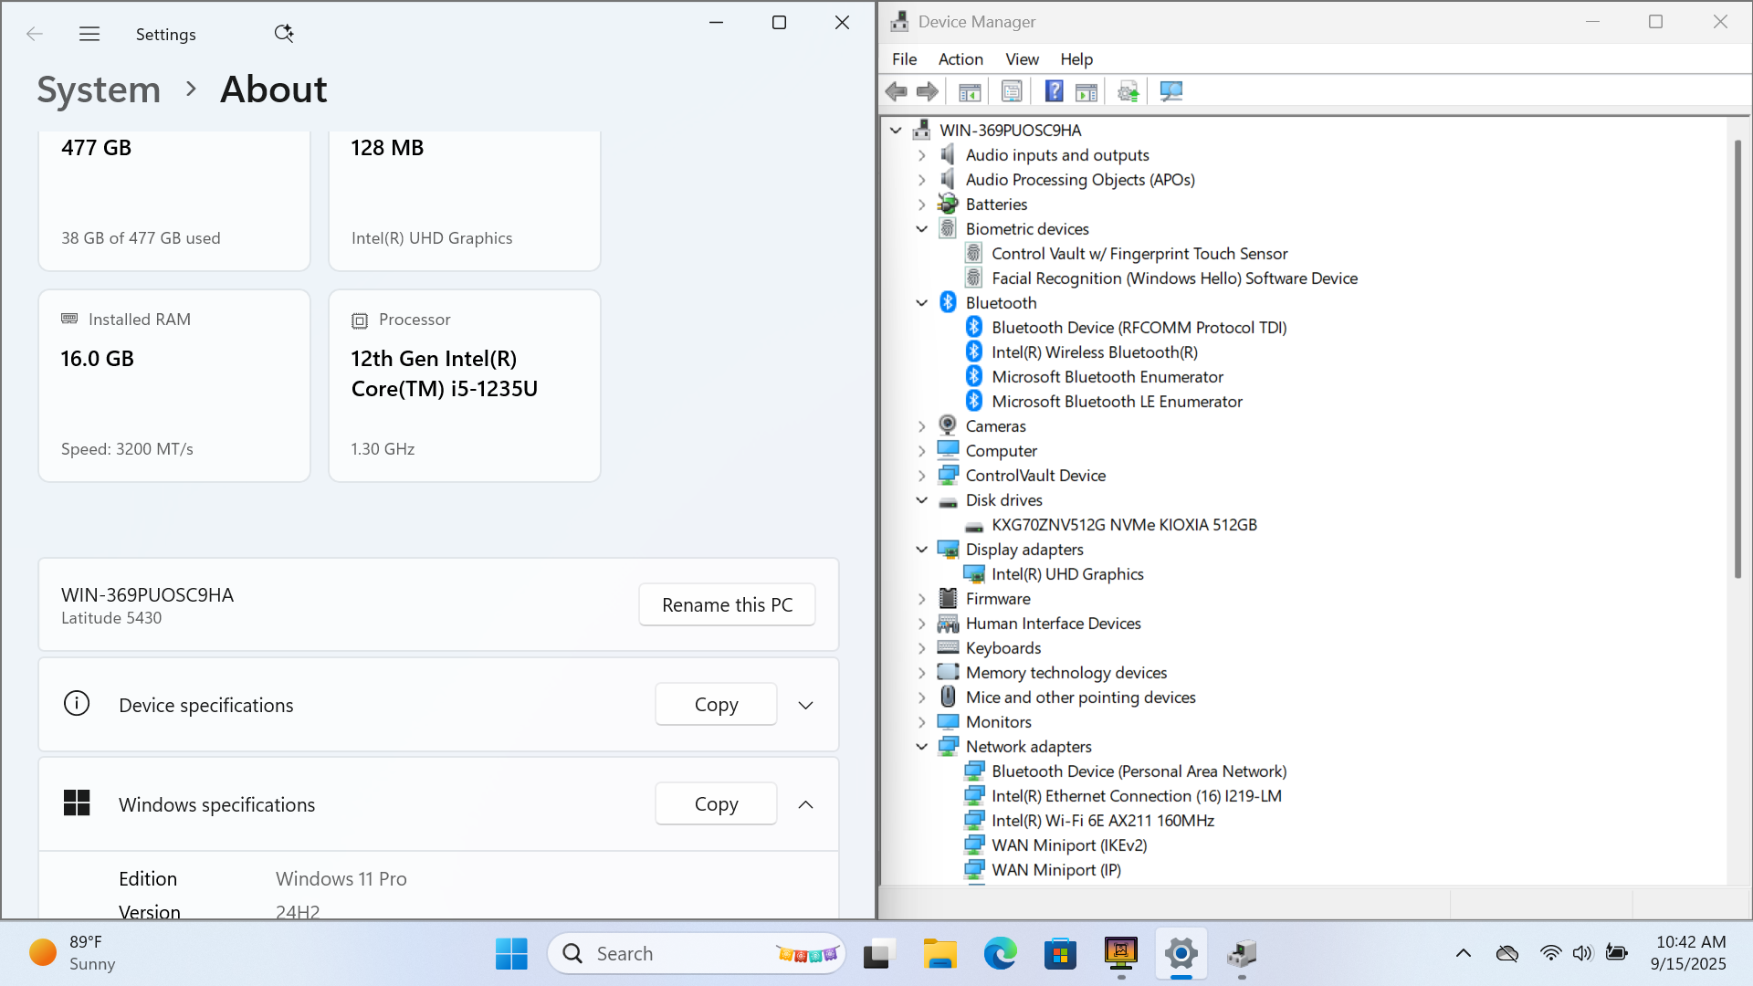
Task: Open Action menu in Device Manager
Action: point(960,59)
